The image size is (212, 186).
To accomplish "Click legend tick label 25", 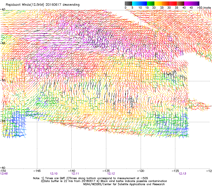I will pyautogui.click(x=162, y=8).
